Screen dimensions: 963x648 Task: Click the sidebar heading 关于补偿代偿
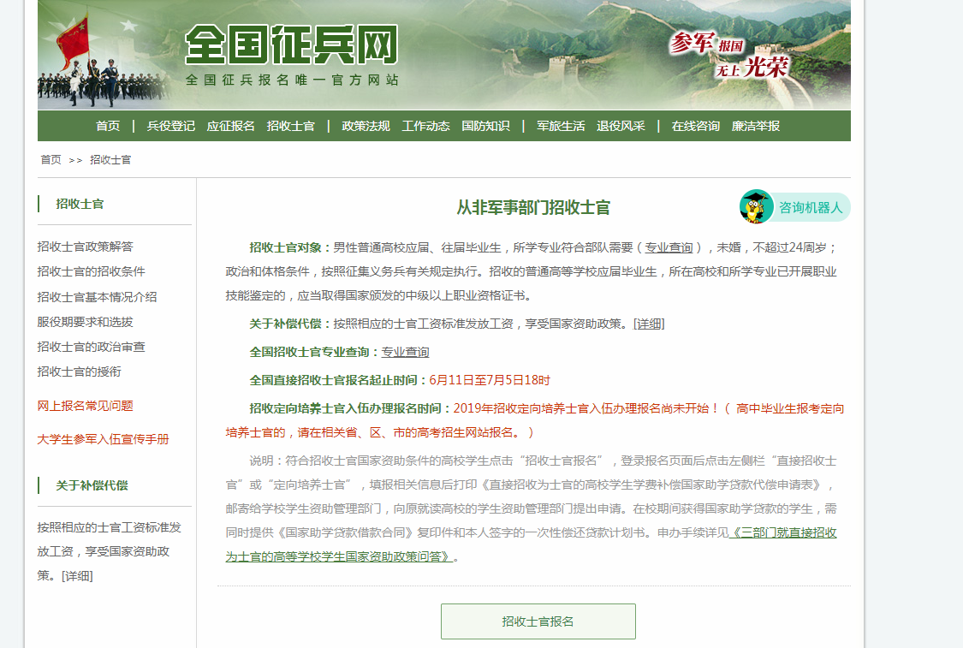[x=92, y=485]
